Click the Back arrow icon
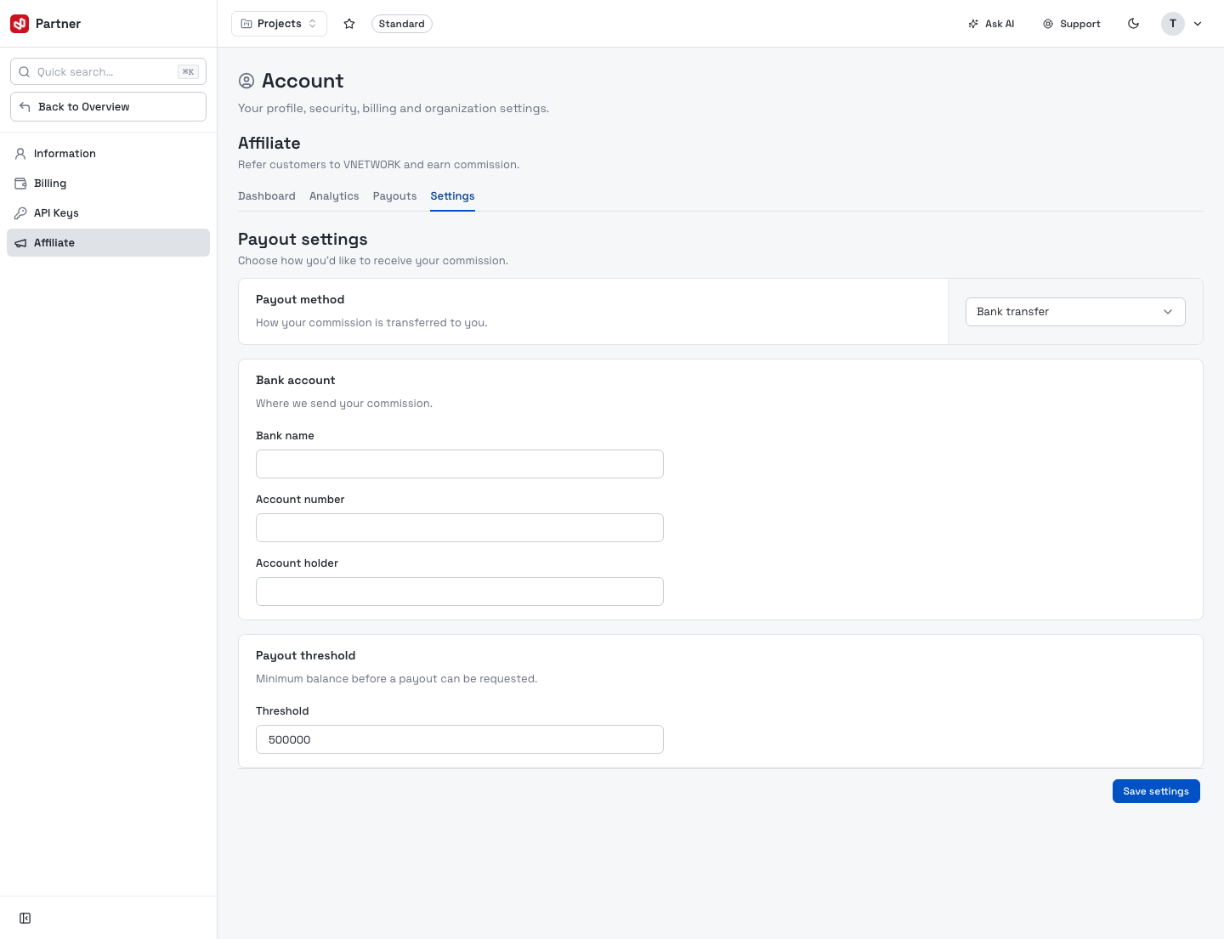 25,107
